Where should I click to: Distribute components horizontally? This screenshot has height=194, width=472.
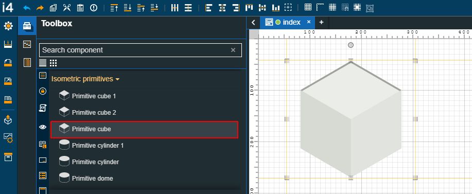click(175, 8)
